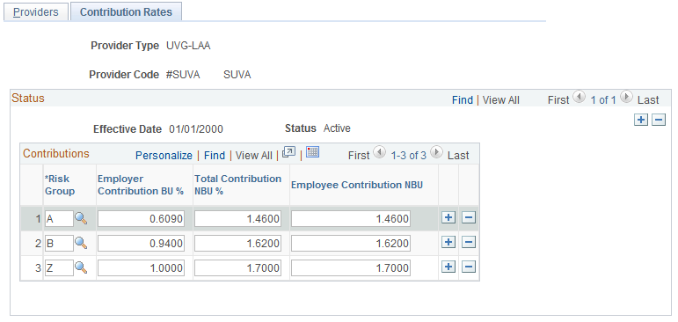
Task: Edit Total Contribution NBU % for row A
Action: (x=237, y=218)
